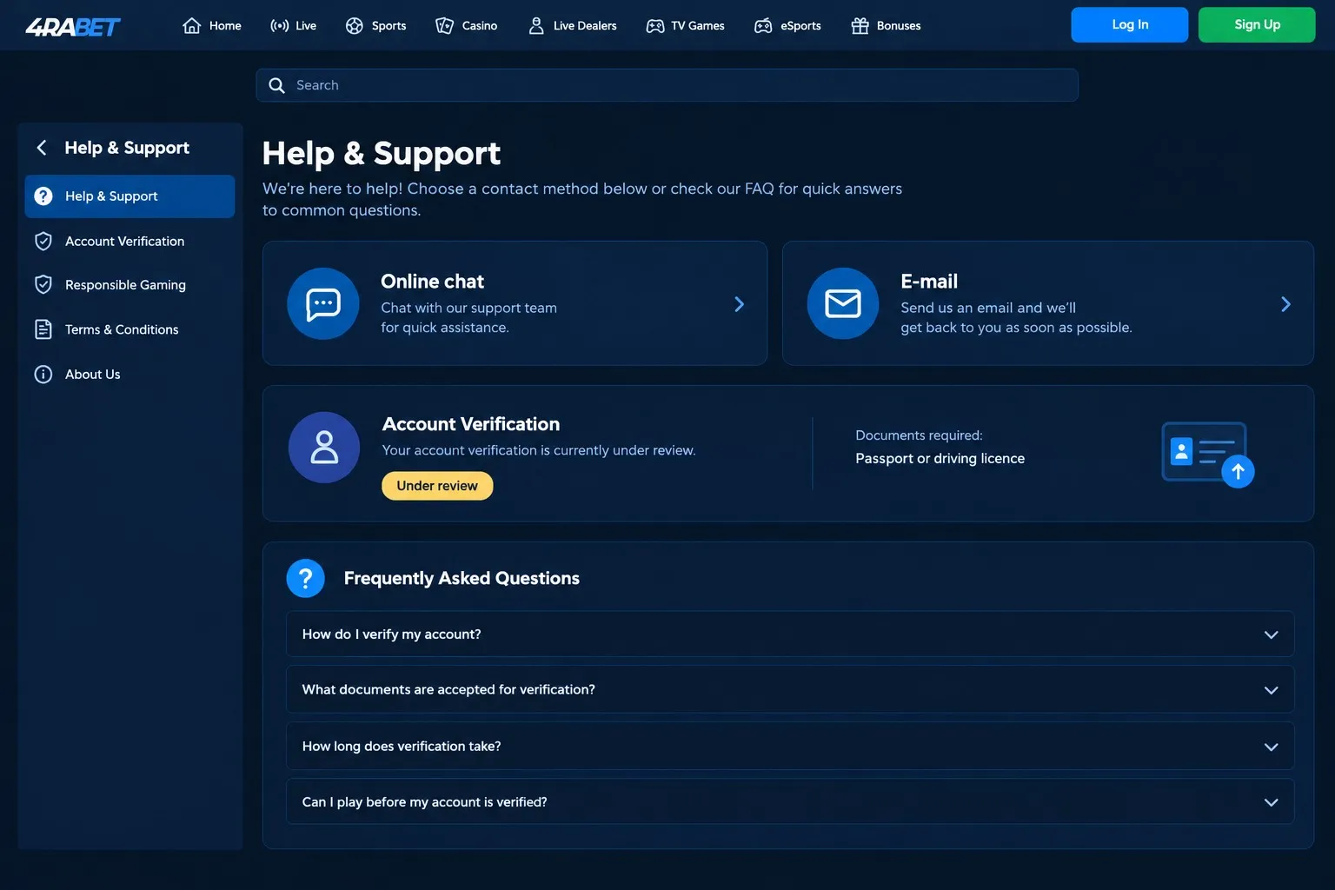Click the 'Frequently Asked Questions' heading
This screenshot has width=1335, height=890.
coord(462,579)
